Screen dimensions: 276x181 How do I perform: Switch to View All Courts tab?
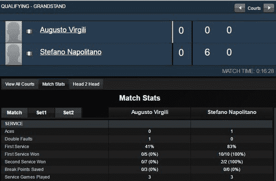click(x=20, y=84)
